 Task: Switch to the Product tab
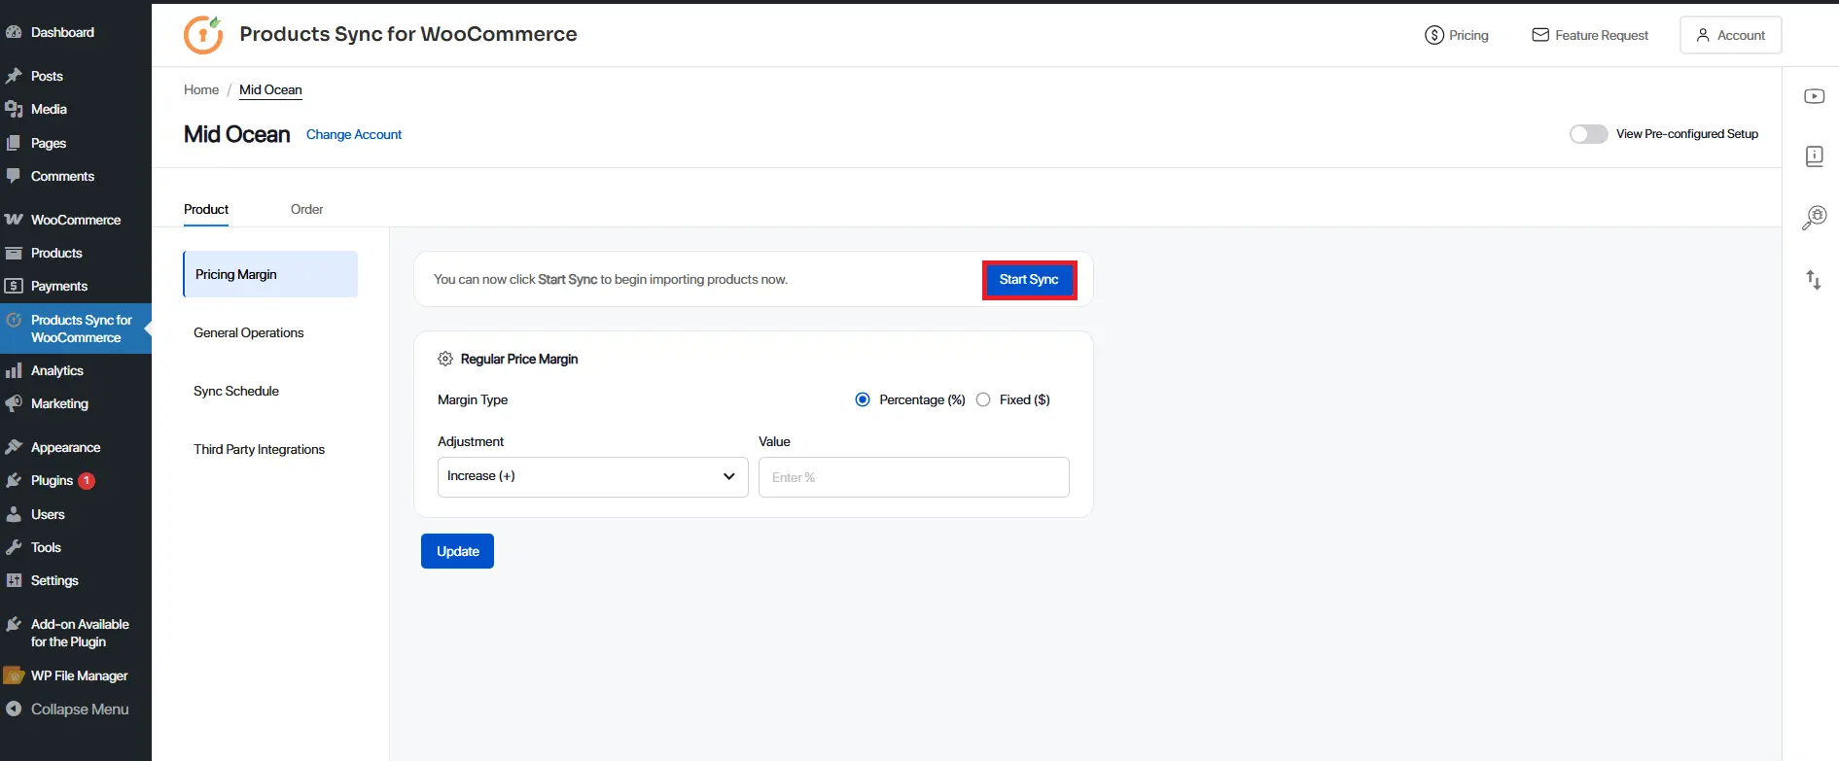[x=206, y=209]
